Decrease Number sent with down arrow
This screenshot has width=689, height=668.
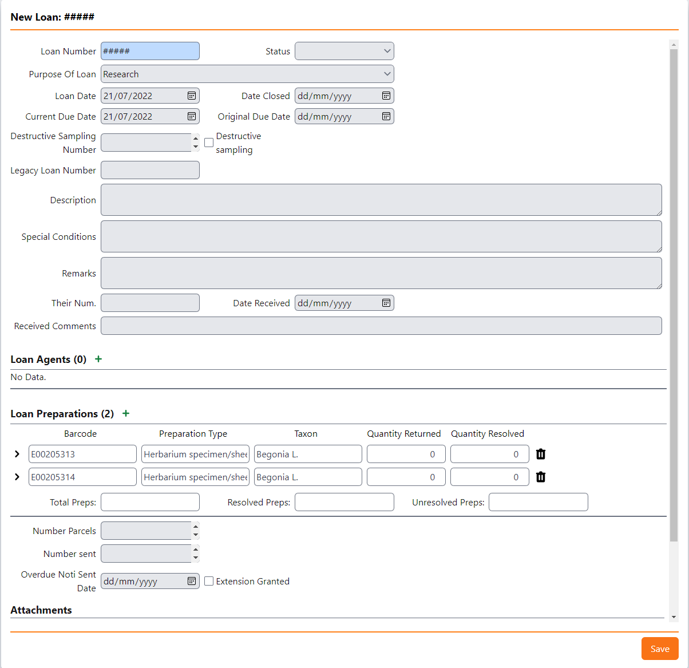196,558
